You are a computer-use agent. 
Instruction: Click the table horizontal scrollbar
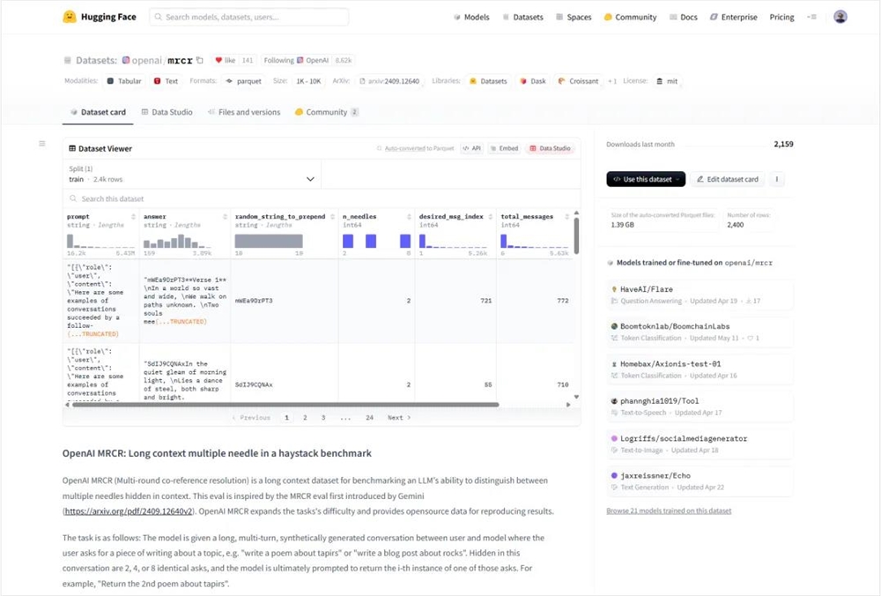coord(282,405)
